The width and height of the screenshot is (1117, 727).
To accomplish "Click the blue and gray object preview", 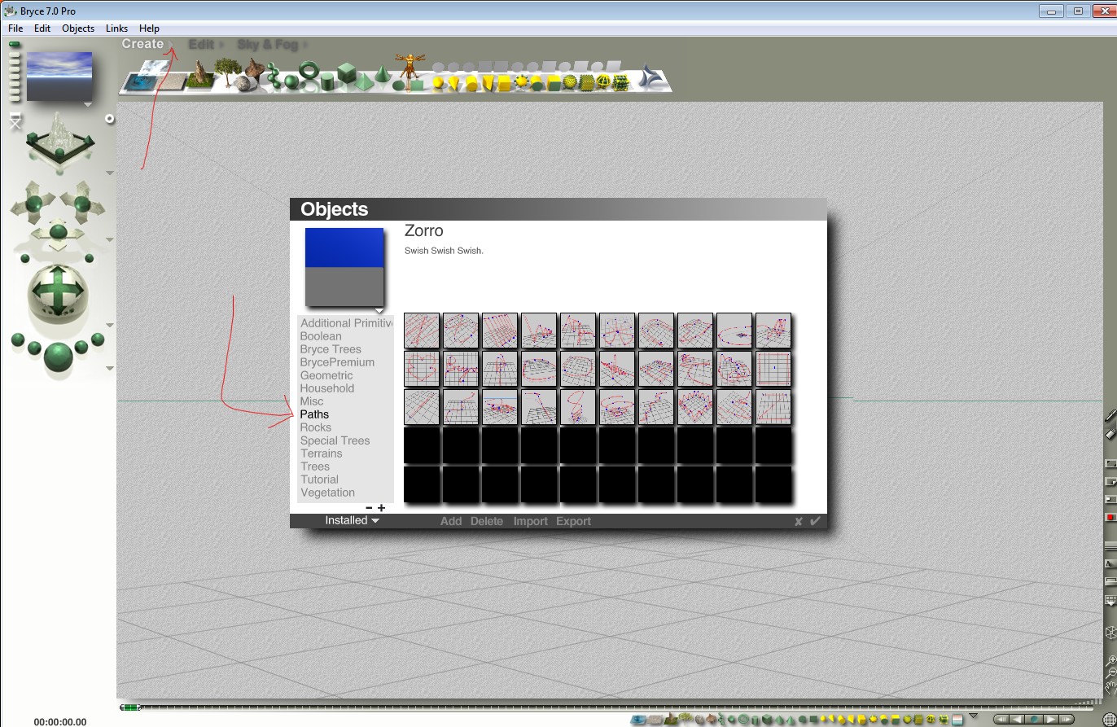I will [344, 267].
